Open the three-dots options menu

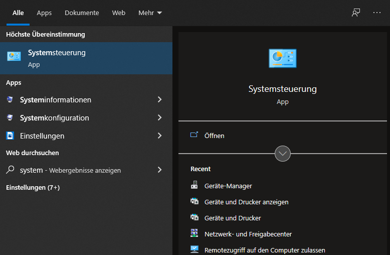point(377,13)
